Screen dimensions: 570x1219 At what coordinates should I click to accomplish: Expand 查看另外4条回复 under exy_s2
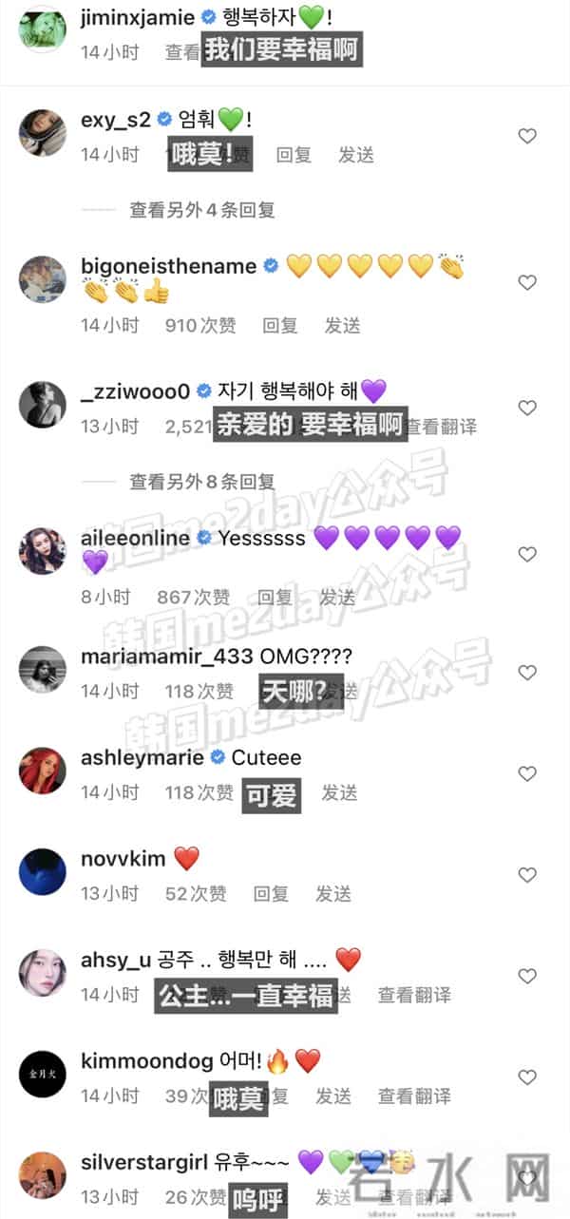(x=201, y=210)
